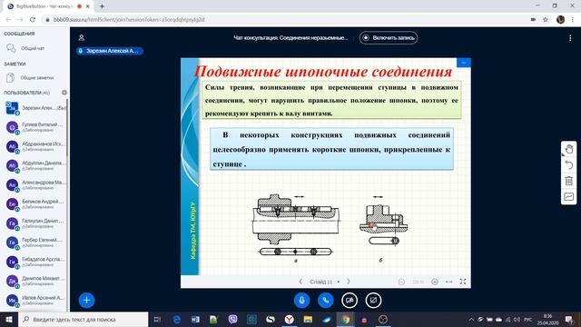
Task: Zoom out the presentation
Action: (x=401, y=282)
